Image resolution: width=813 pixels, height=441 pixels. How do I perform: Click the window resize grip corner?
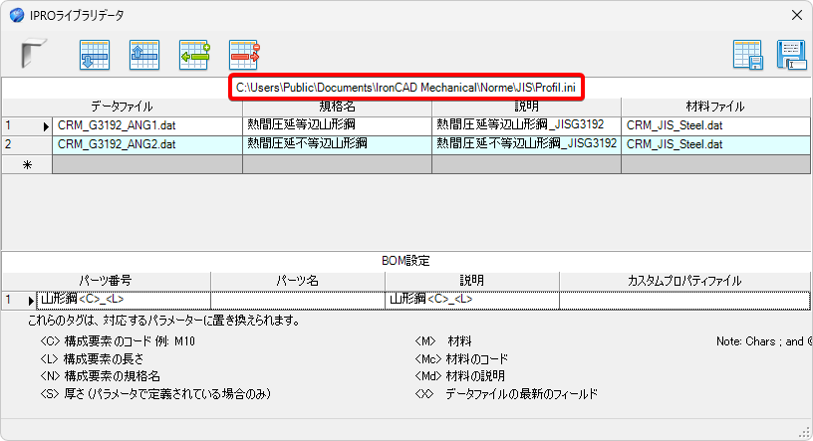point(805,433)
